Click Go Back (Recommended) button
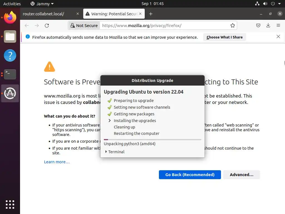 click(190, 175)
